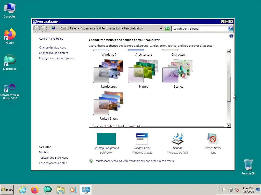Click Basic and High Contrast Themes heading

pyautogui.click(x=116, y=126)
